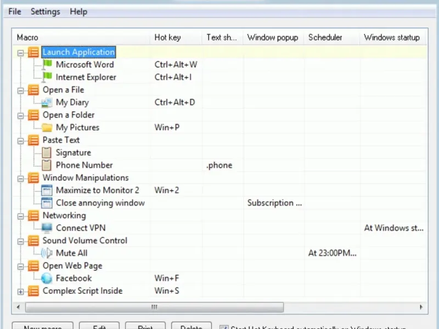This screenshot has width=439, height=329.
Task: Click the At 23:00PM... scheduler cell
Action: 333,253
